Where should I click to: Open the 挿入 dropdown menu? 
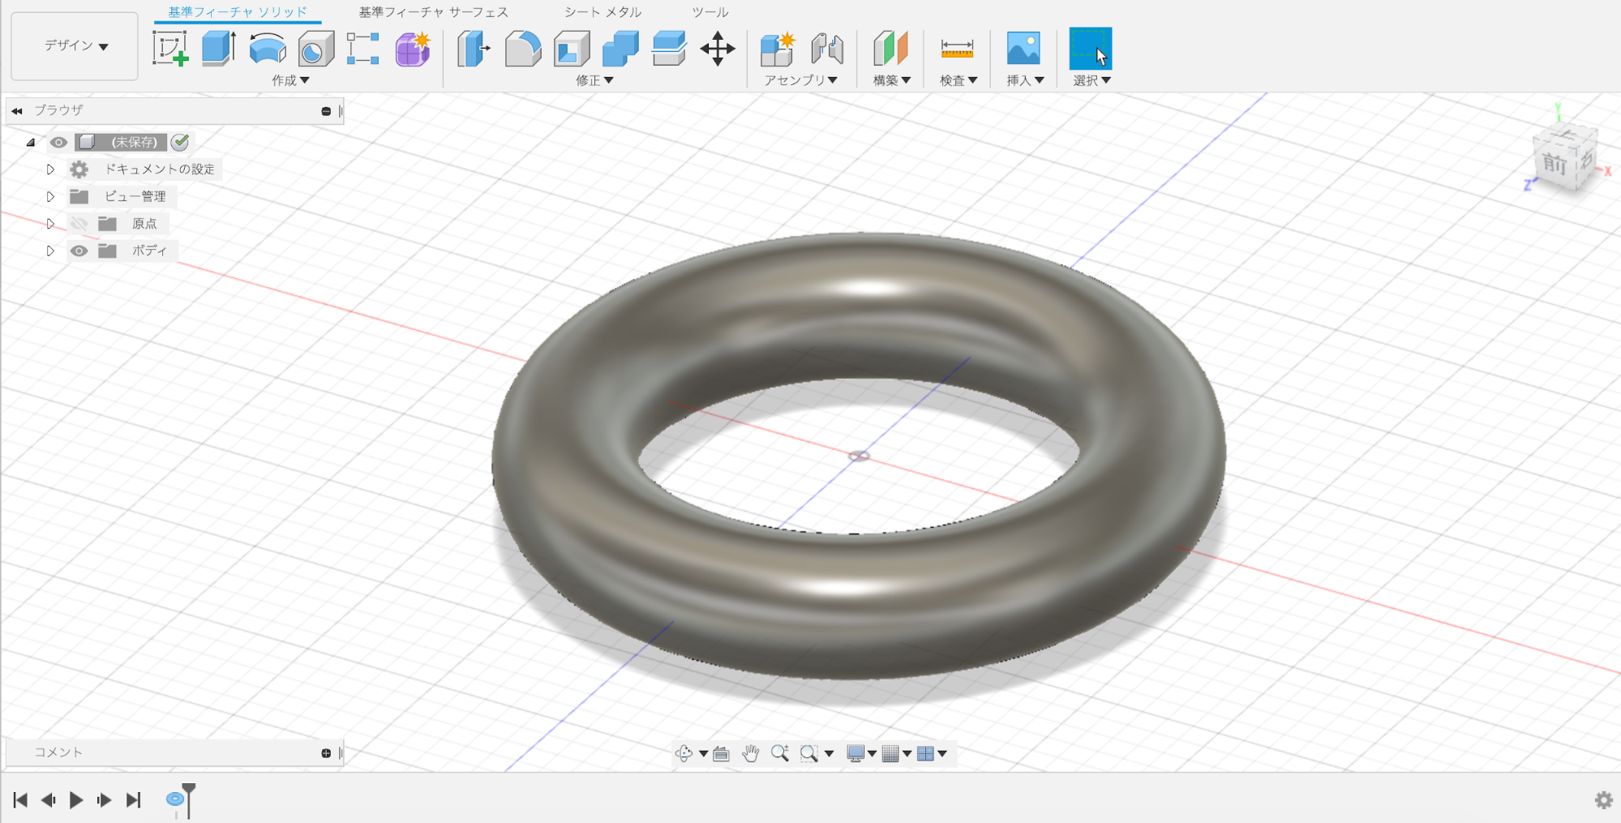[1025, 80]
